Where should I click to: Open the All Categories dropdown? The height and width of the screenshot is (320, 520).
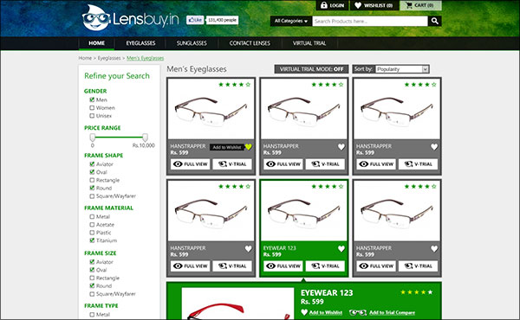point(291,21)
